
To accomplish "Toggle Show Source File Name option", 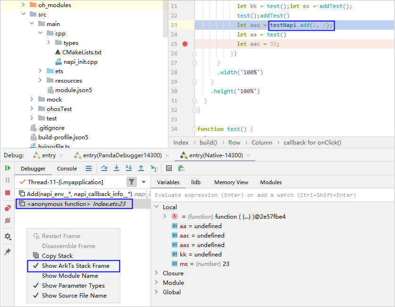I will coord(74,296).
